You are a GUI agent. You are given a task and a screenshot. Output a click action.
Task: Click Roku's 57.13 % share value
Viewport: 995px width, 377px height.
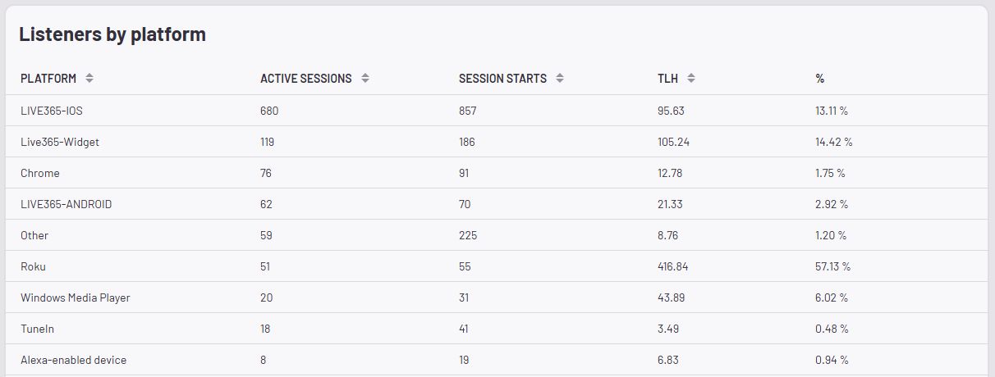pyautogui.click(x=832, y=266)
